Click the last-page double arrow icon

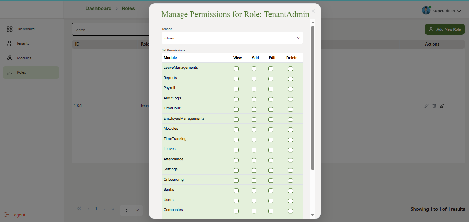point(113,209)
